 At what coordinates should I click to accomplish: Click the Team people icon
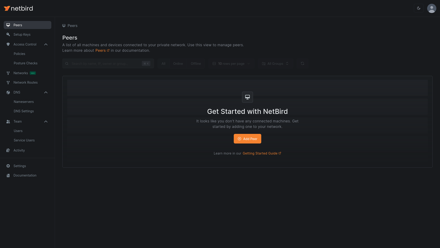click(x=8, y=122)
